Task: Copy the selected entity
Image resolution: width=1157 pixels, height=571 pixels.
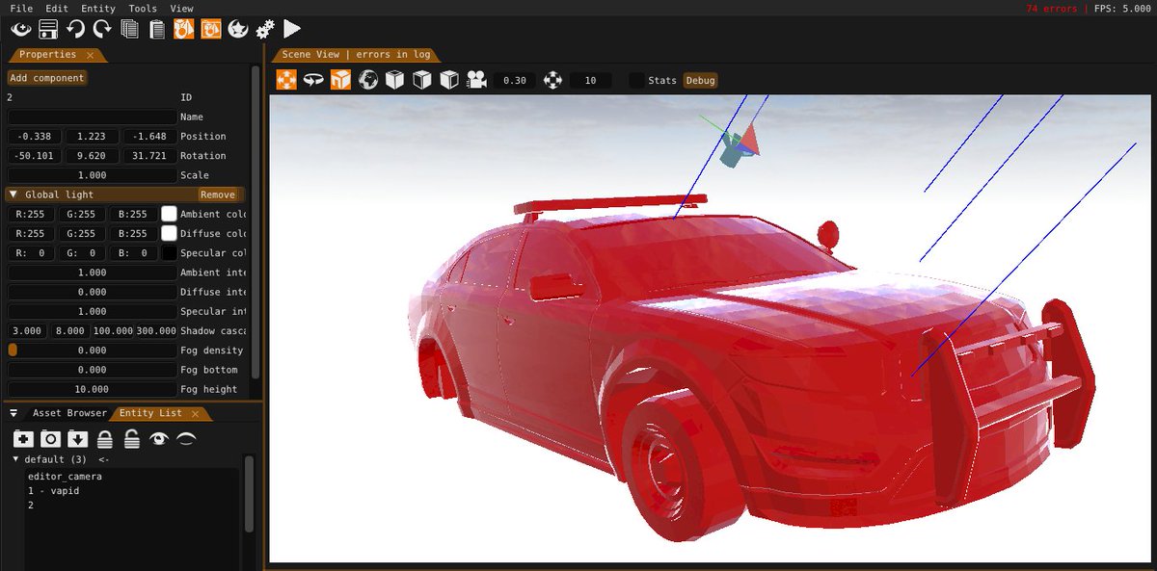Action: [x=129, y=30]
